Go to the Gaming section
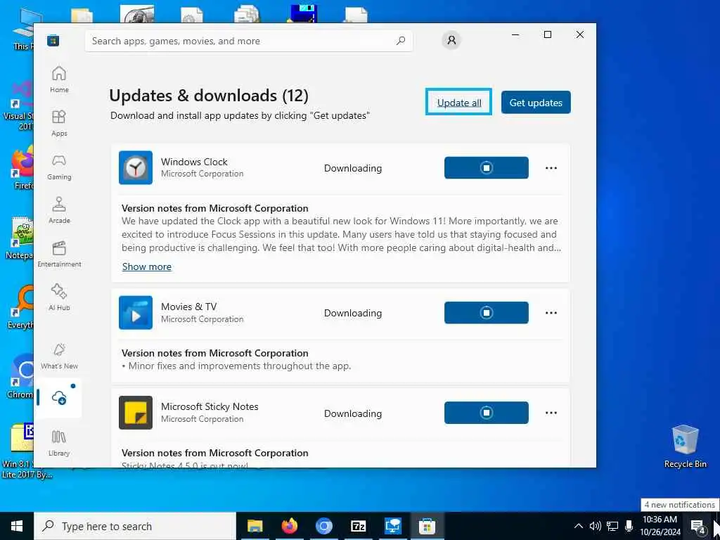720x540 pixels. (x=59, y=167)
